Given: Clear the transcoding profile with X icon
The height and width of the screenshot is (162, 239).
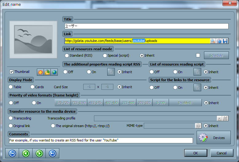Looking at the screenshot, I should point(225,119).
